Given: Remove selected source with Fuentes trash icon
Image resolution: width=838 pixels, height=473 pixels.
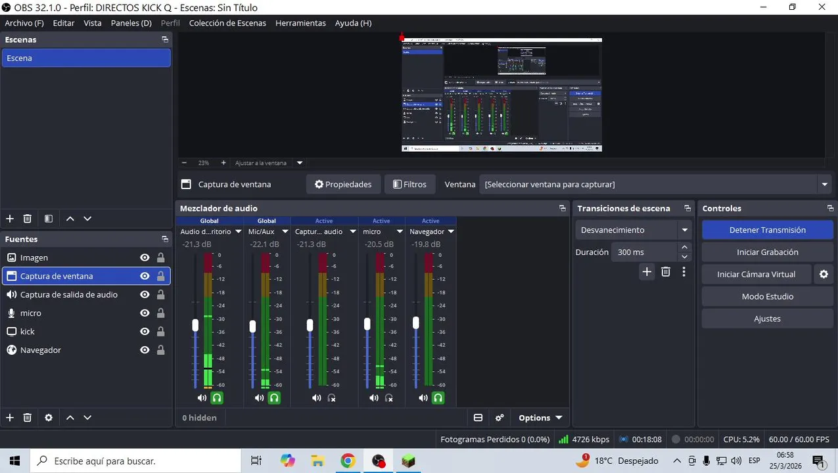Looking at the screenshot, I should (x=28, y=417).
